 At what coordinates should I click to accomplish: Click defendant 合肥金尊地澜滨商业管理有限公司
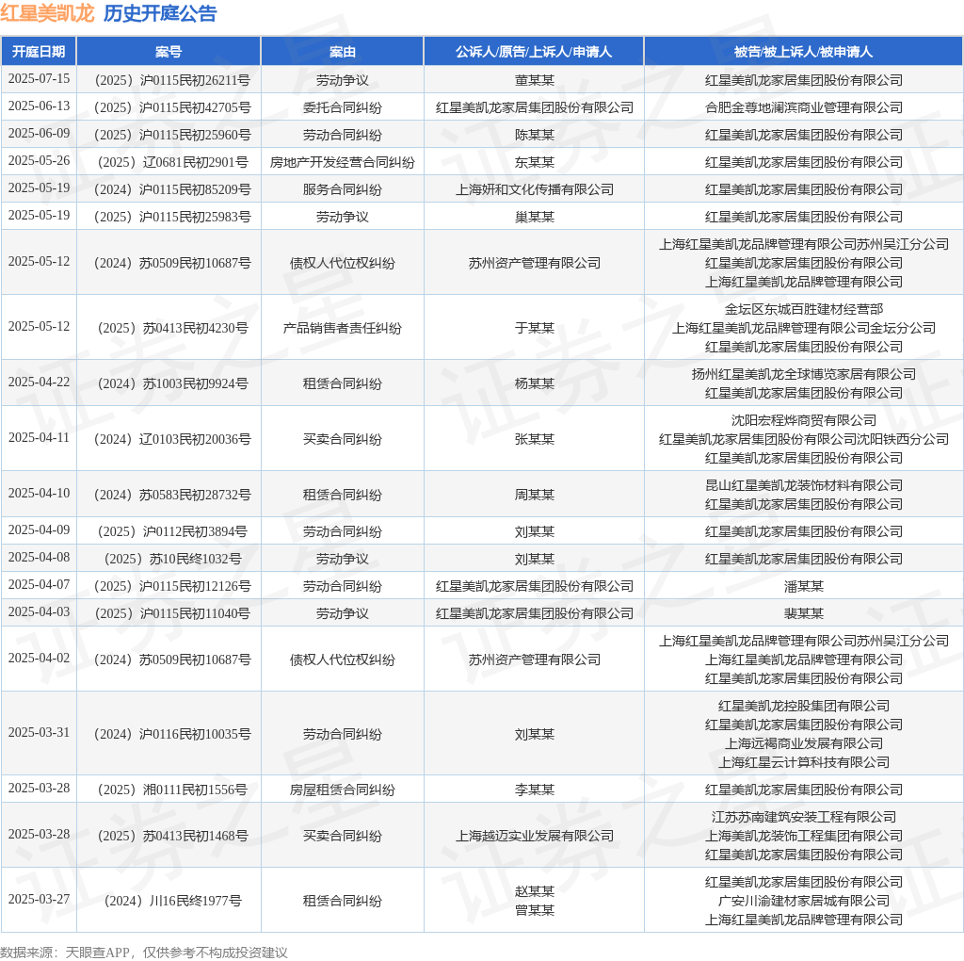[x=804, y=107]
